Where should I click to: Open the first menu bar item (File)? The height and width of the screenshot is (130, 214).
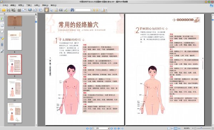[5, 5]
